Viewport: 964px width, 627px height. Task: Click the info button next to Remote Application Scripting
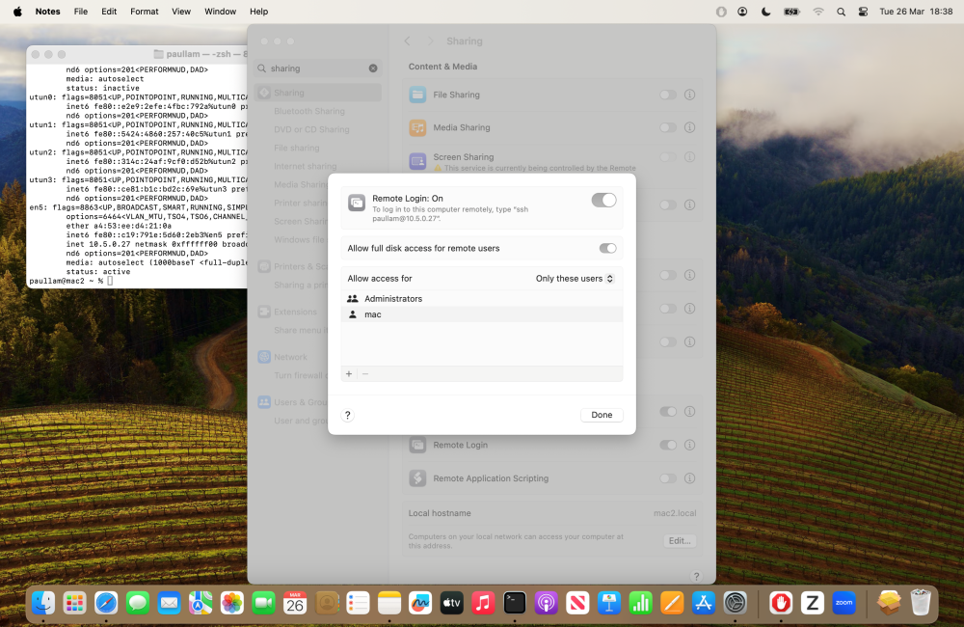pyautogui.click(x=690, y=477)
